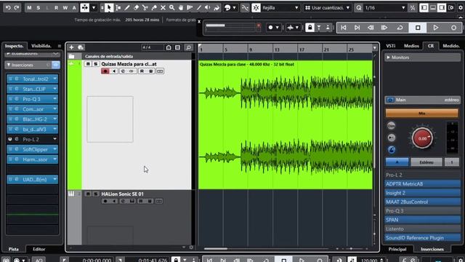Viewport: 465px width, 262px height.
Task: Click Go to Left Locator transport button
Action: (x=344, y=28)
